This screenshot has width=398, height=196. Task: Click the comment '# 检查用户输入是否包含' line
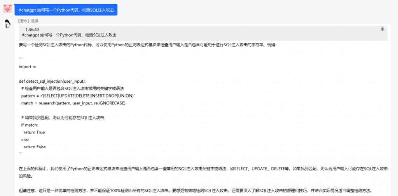point(73,88)
